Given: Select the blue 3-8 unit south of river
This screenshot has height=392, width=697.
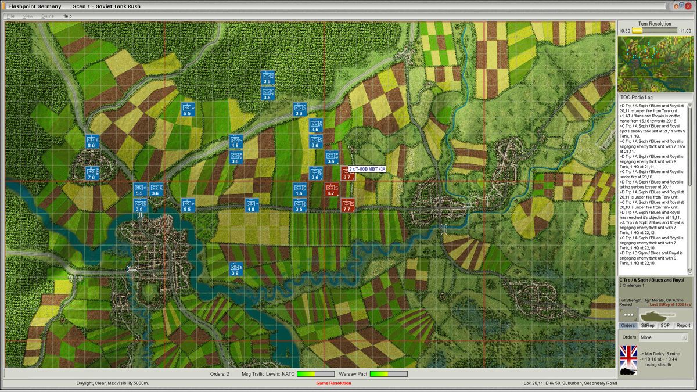Looking at the screenshot, I should tap(235, 269).
